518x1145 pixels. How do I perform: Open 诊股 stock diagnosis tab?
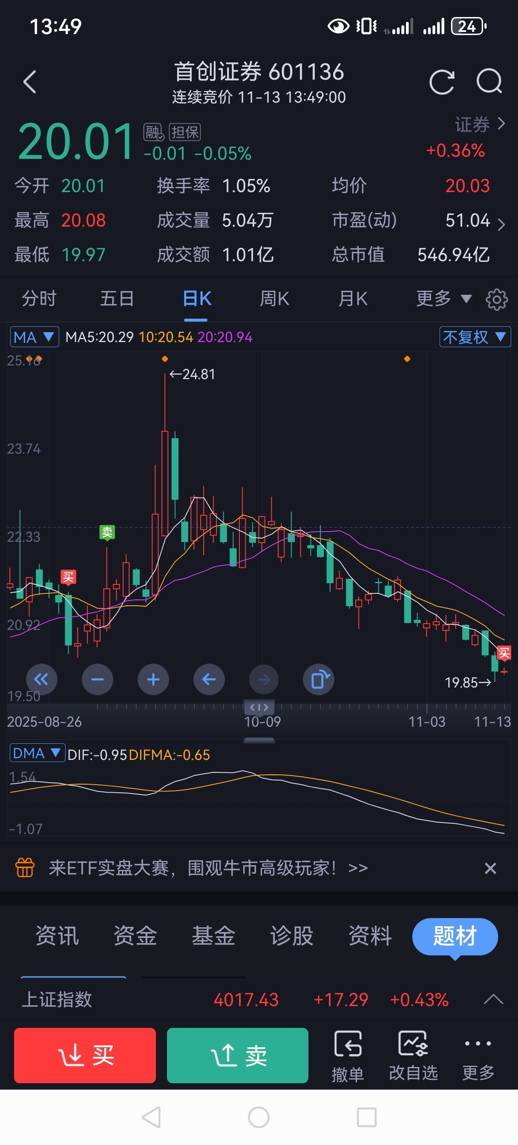(x=292, y=936)
